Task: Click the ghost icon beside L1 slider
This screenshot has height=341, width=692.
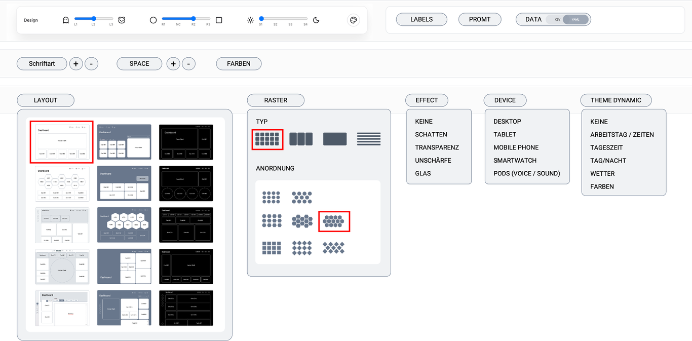Action: tap(65, 20)
